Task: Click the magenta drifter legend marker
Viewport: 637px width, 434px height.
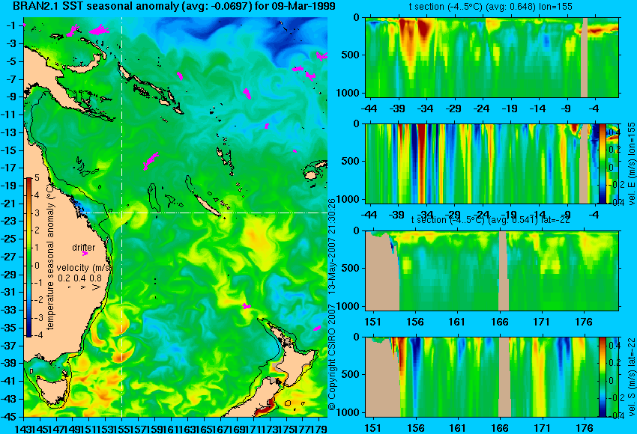Action: (x=85, y=254)
